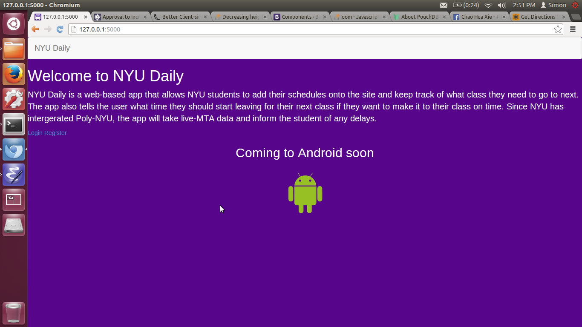Open the Trash from the launcher
This screenshot has height=327, width=582.
click(14, 314)
